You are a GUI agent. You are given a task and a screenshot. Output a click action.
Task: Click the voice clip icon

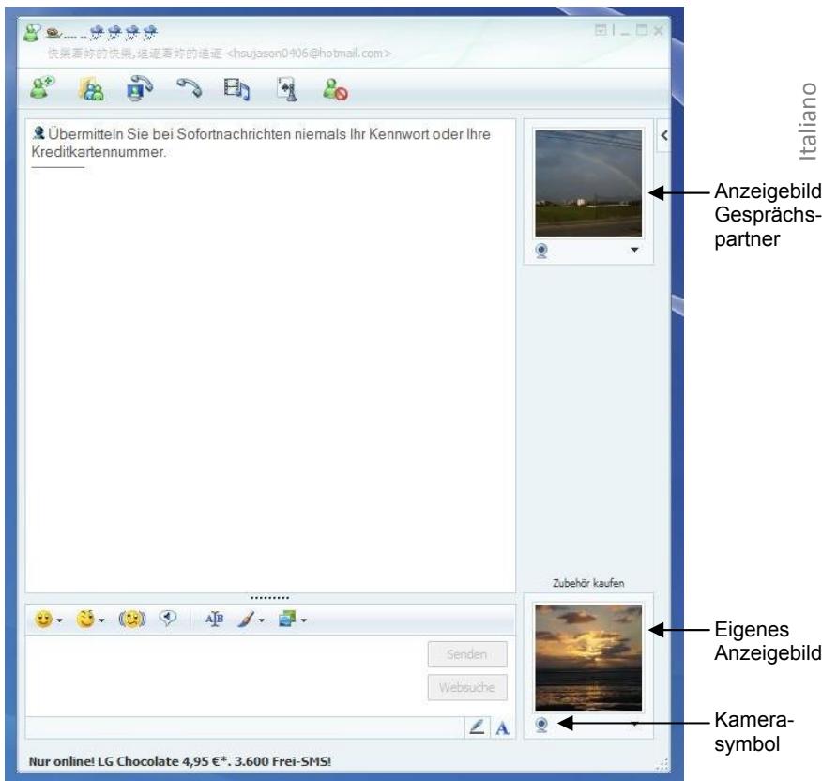click(x=168, y=619)
